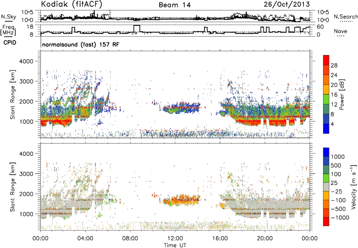Image resolution: width=358 pixels, height=248 pixels.
Task: Click the gray segment of velocity colorbar
Action: tap(326, 187)
